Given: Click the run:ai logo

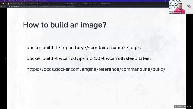Looking at the screenshot, I should (x=189, y=7).
